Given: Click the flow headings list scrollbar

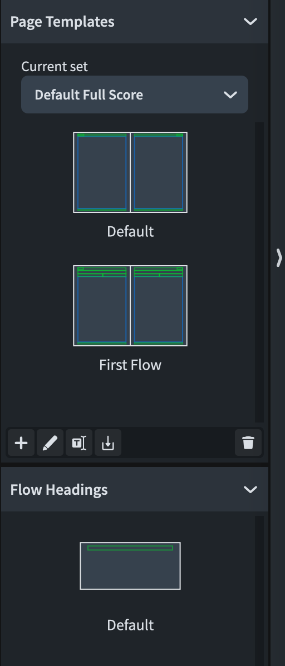Looking at the screenshot, I should click(259, 591).
